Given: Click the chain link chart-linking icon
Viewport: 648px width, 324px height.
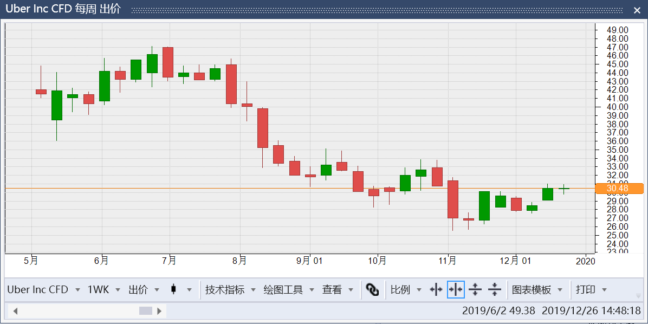Looking at the screenshot, I should click(372, 290).
